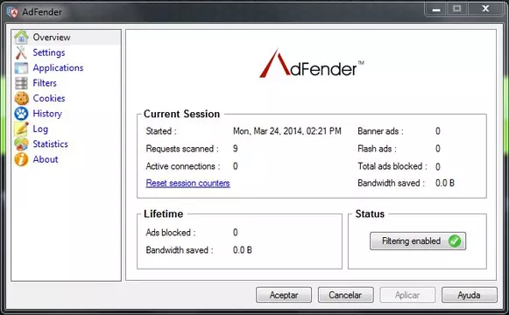
Task: Click the green checkmark on Filtering enabled
Action: (455, 241)
